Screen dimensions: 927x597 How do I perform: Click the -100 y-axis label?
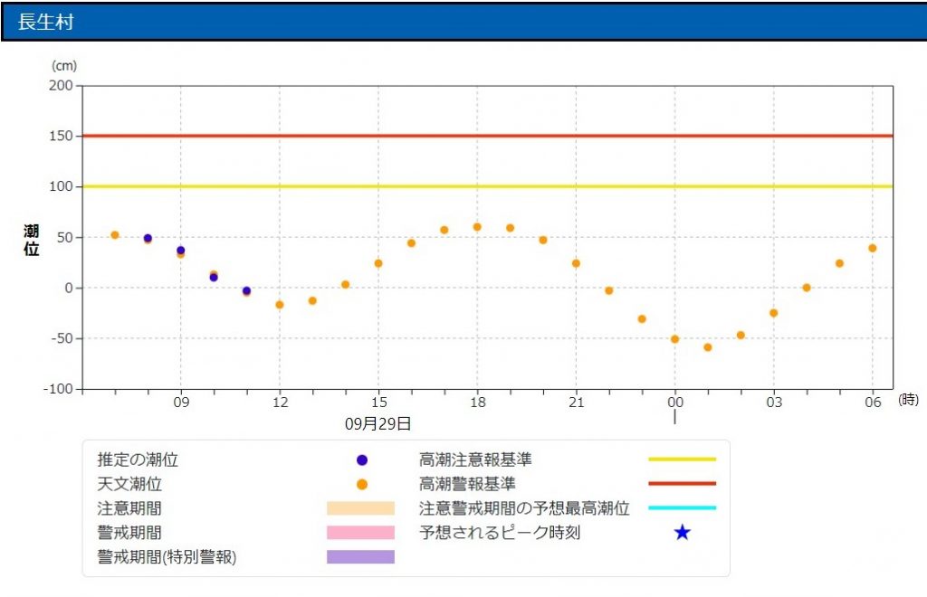click(59, 389)
